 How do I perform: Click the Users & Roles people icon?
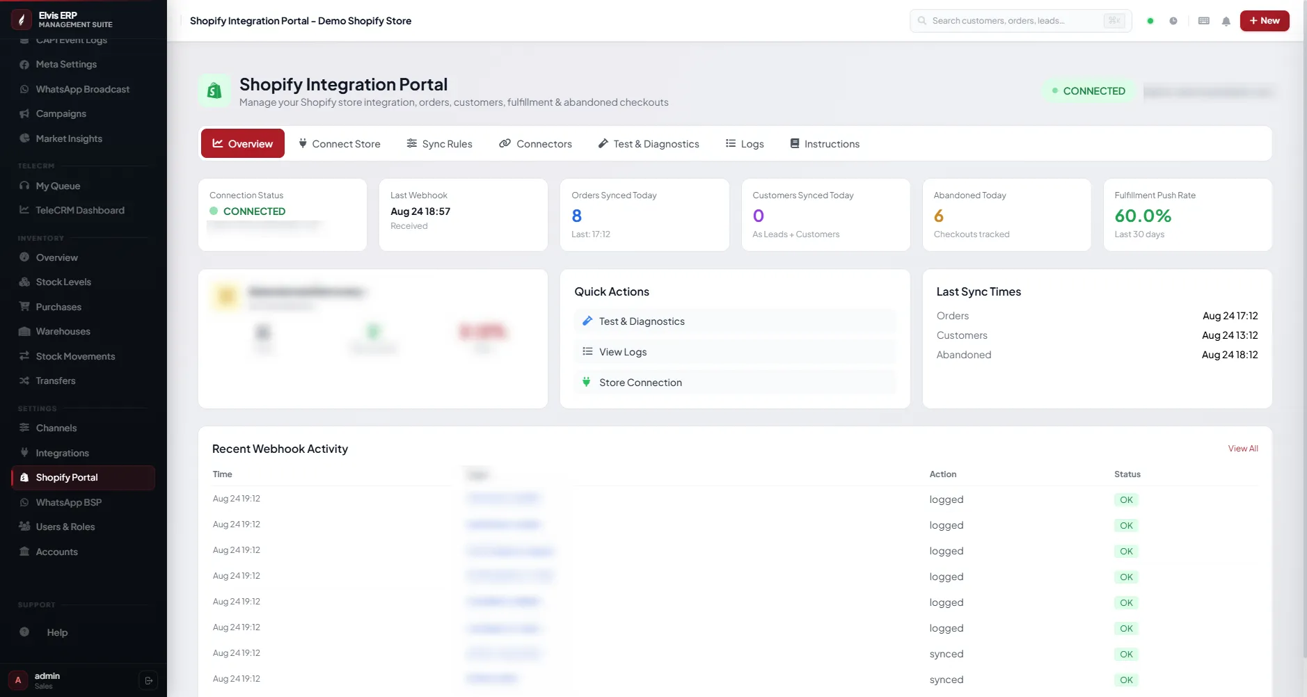pos(24,527)
